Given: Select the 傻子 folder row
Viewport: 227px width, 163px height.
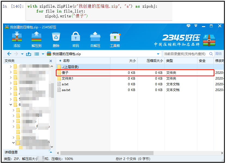Looking at the screenshot, I should pos(82,73).
